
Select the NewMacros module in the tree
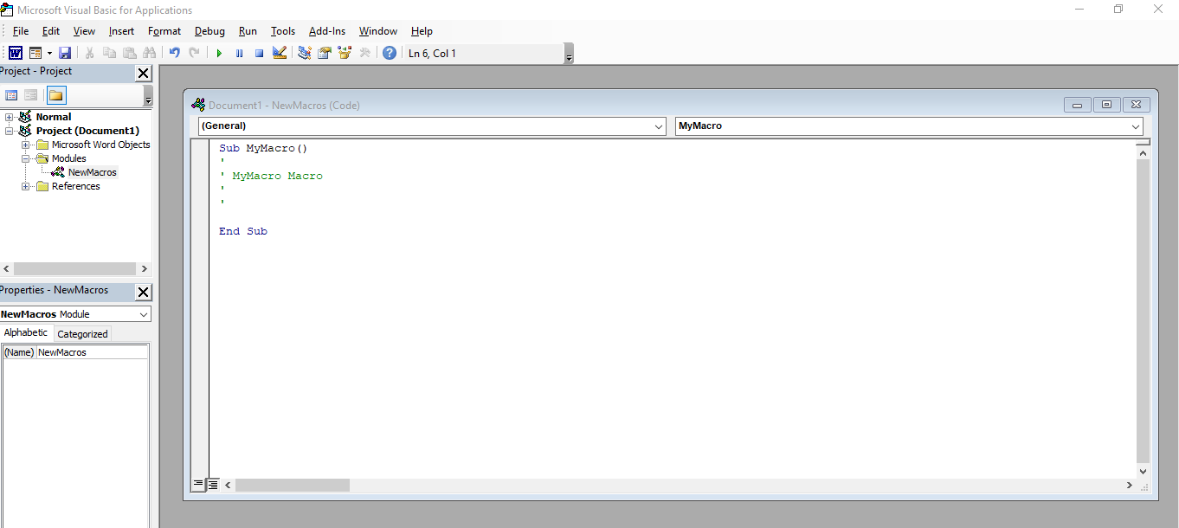92,172
